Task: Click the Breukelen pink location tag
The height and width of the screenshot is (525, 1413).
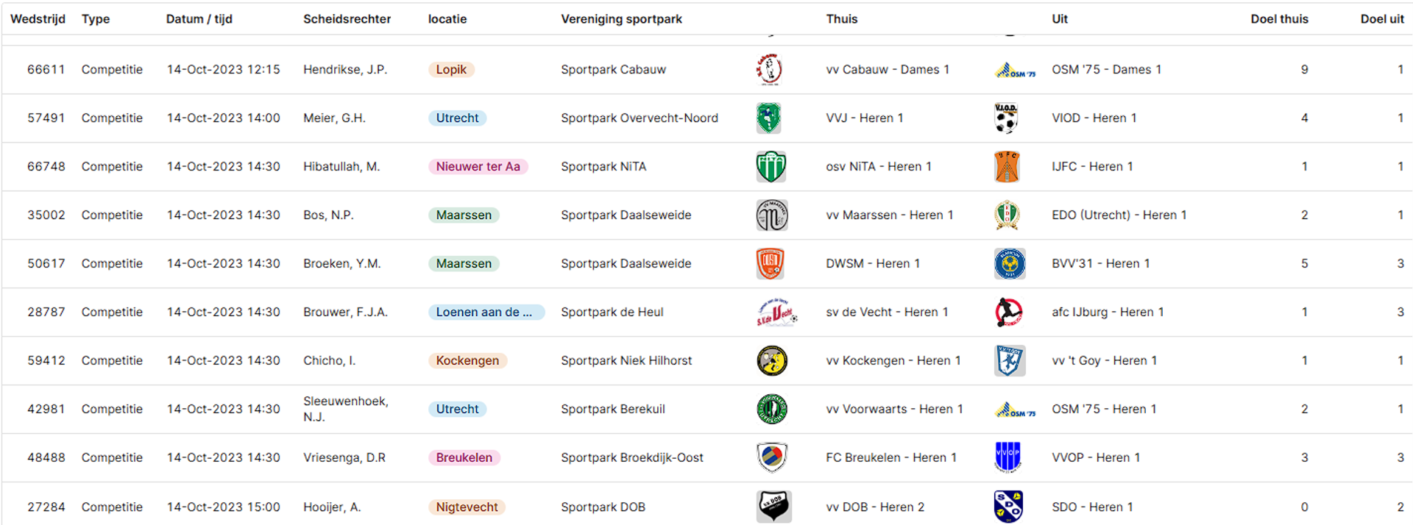Action: click(464, 458)
